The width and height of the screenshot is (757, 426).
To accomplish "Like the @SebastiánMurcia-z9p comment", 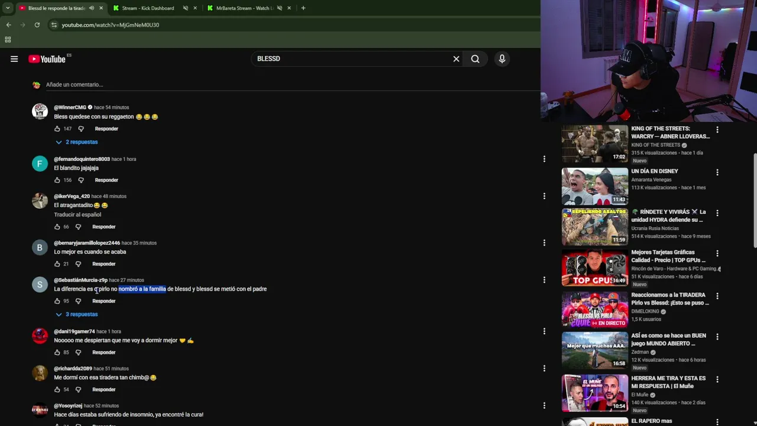I will pos(57,301).
